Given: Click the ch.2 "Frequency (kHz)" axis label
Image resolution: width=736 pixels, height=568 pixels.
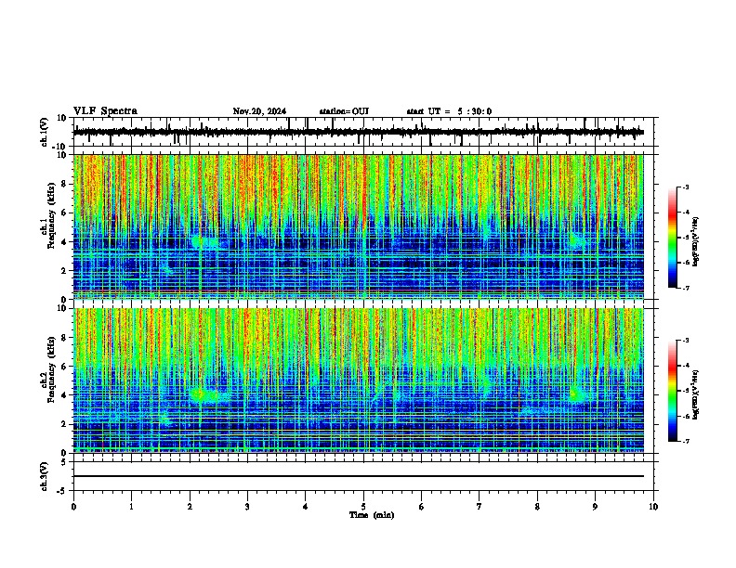Looking at the screenshot, I should [51, 369].
